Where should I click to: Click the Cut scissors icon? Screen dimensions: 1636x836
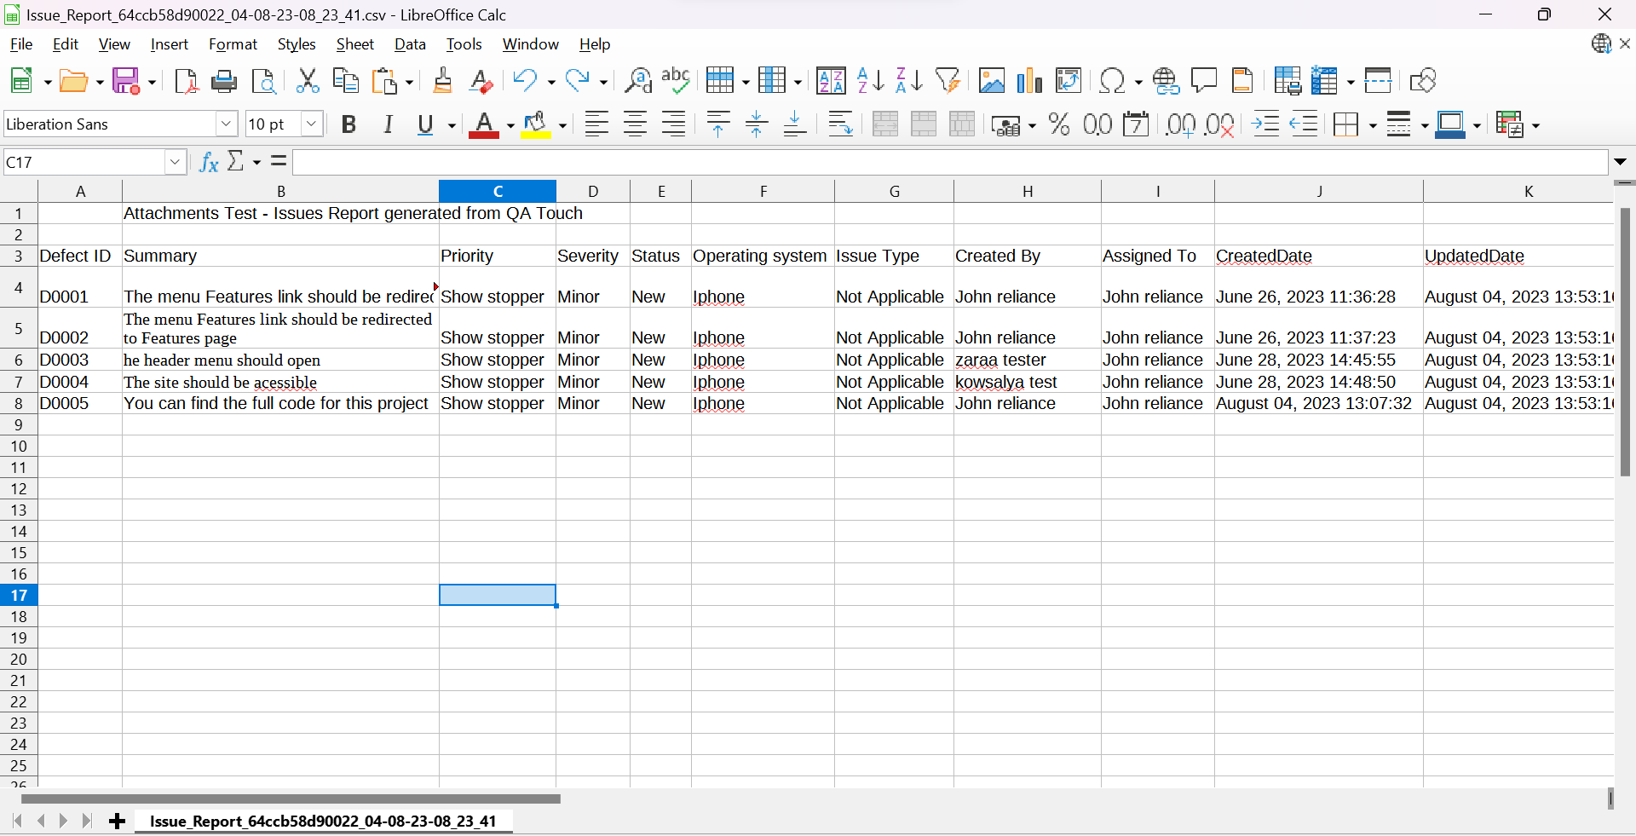[x=307, y=81]
